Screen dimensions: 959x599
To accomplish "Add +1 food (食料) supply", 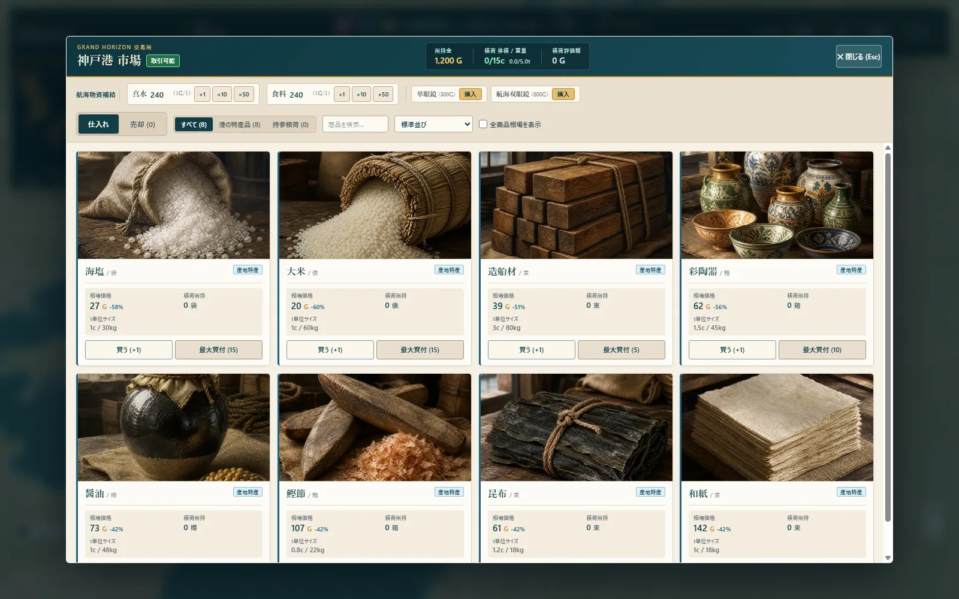I will [x=342, y=94].
